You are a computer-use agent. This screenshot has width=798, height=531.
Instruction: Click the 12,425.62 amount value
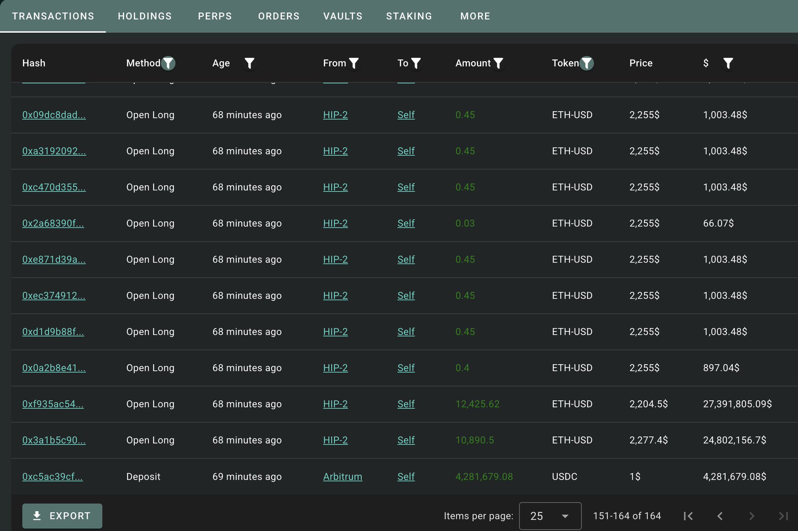477,404
